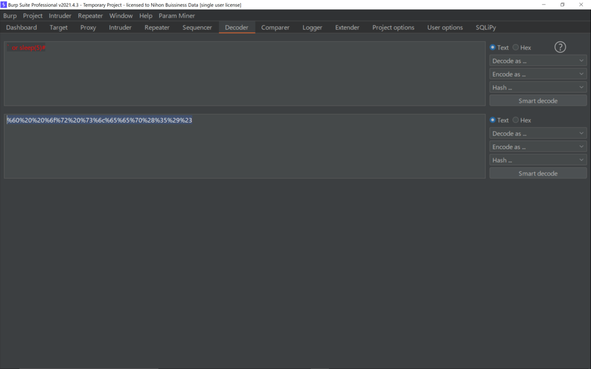This screenshot has width=591, height=369.
Task: Open 'Hash ...' dropdown in first panel
Action: click(538, 88)
